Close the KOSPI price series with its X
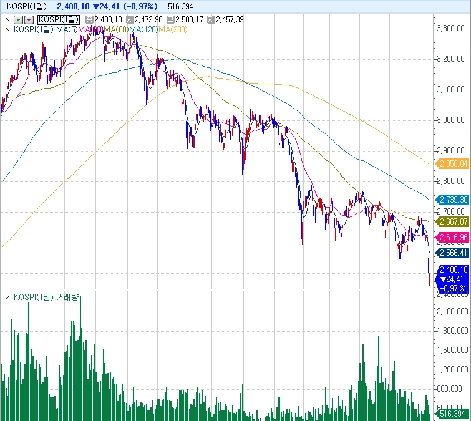This screenshot has width=471, height=421. click(x=7, y=20)
